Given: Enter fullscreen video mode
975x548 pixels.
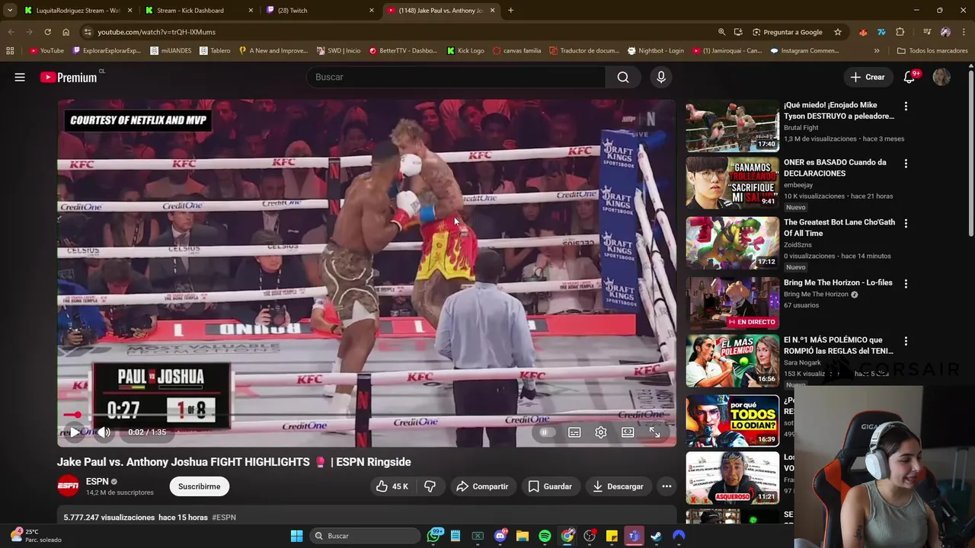Looking at the screenshot, I should 654,432.
